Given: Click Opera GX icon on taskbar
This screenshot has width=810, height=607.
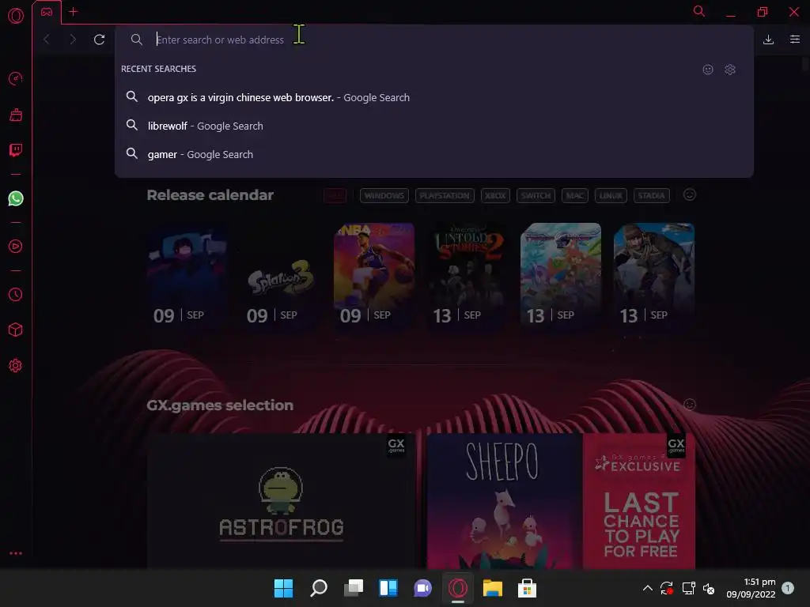Looking at the screenshot, I should [x=458, y=588].
